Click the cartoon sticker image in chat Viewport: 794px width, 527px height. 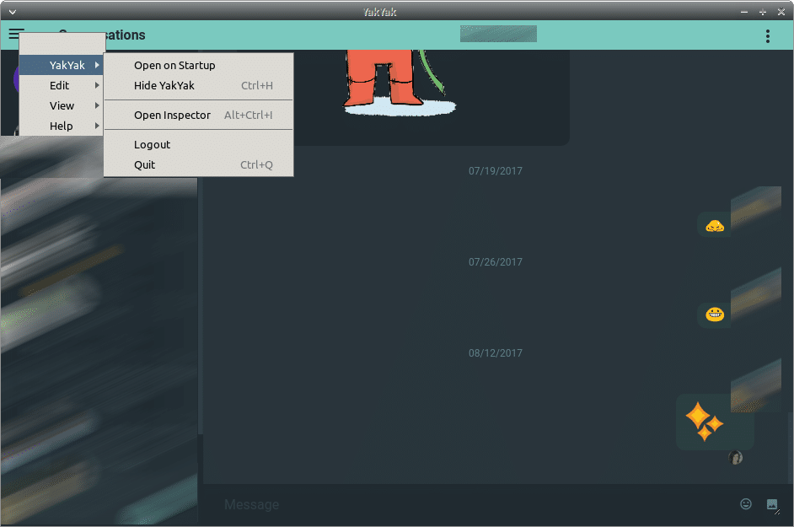pos(400,82)
